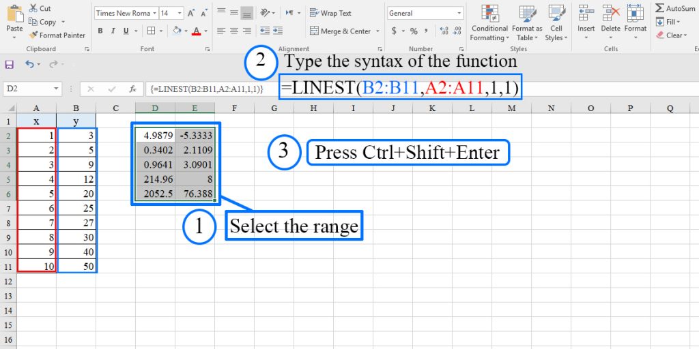The image size is (699, 349).
Task: Increase font size with large A
Action: 191,13
